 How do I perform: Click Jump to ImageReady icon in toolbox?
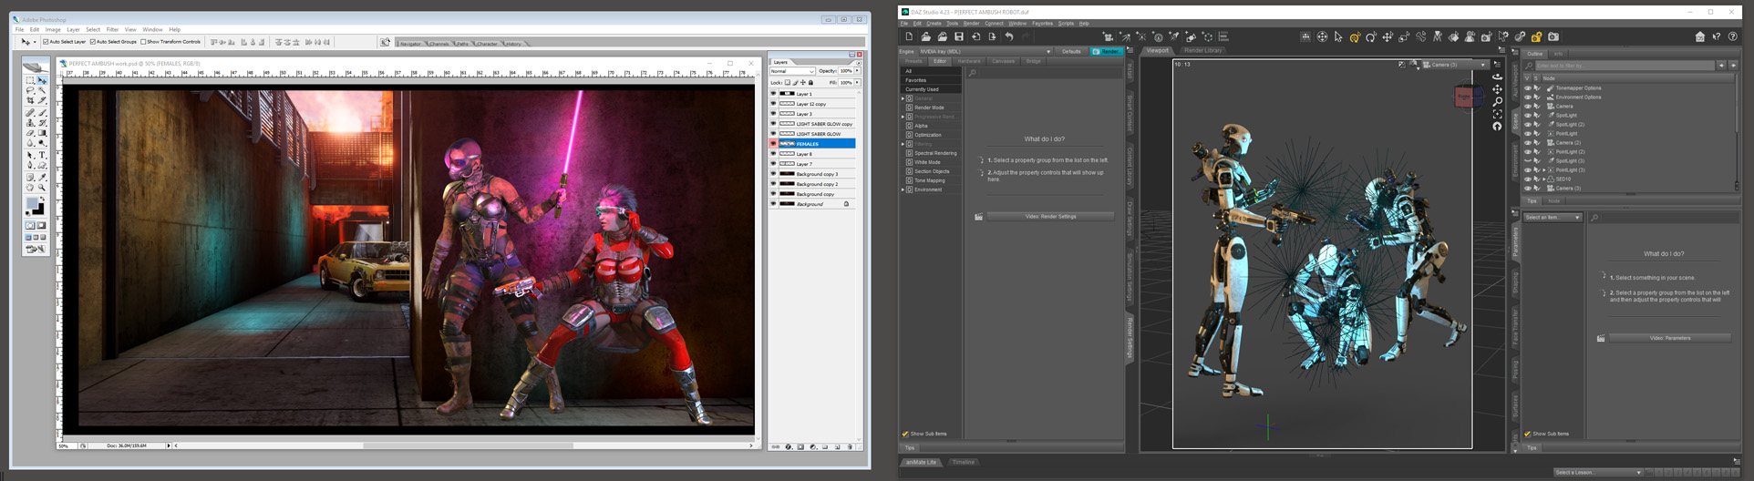(35, 249)
